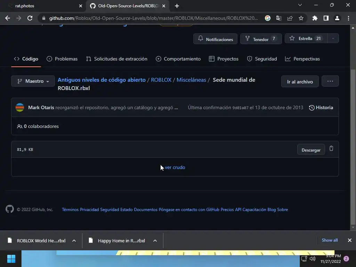Open the Proyectos tab

point(224,59)
